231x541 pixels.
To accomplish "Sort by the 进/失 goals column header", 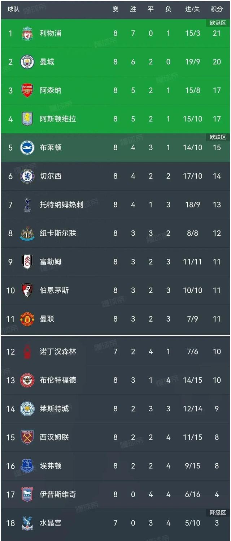I will click(192, 8).
